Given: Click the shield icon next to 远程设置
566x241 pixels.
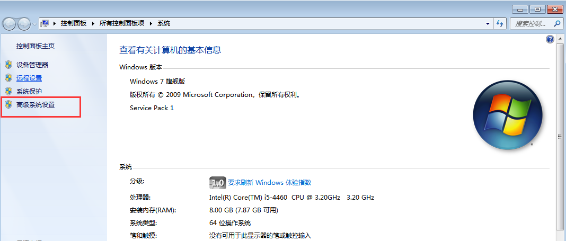Looking at the screenshot, I should click(x=8, y=78).
